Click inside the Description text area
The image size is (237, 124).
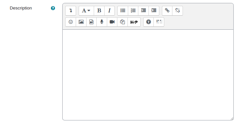pyautogui.click(x=148, y=75)
